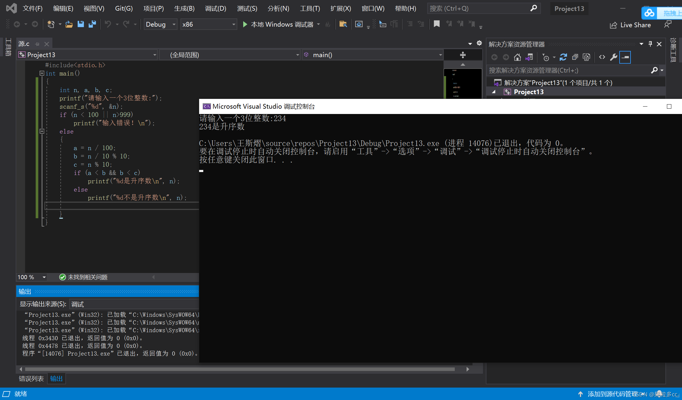Click the Navigate Backward arrow in the toolbar
Screen dimensions: 682x400
point(17,24)
